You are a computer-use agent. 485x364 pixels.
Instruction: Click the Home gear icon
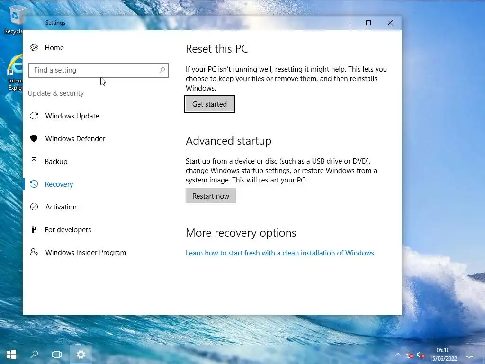(x=34, y=47)
